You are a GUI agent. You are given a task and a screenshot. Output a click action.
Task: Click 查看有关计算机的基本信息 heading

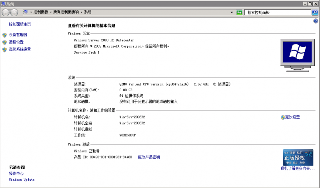92,26
